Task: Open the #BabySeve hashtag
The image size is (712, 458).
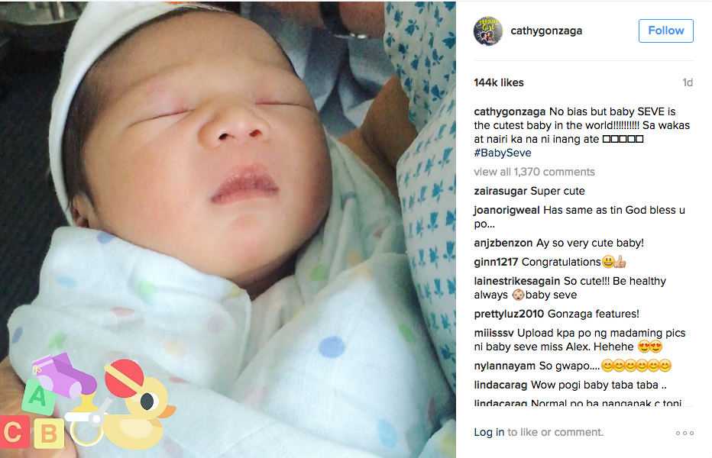Action: tap(502, 153)
